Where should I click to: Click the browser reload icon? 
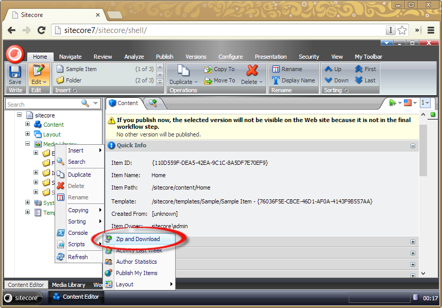pos(42,30)
